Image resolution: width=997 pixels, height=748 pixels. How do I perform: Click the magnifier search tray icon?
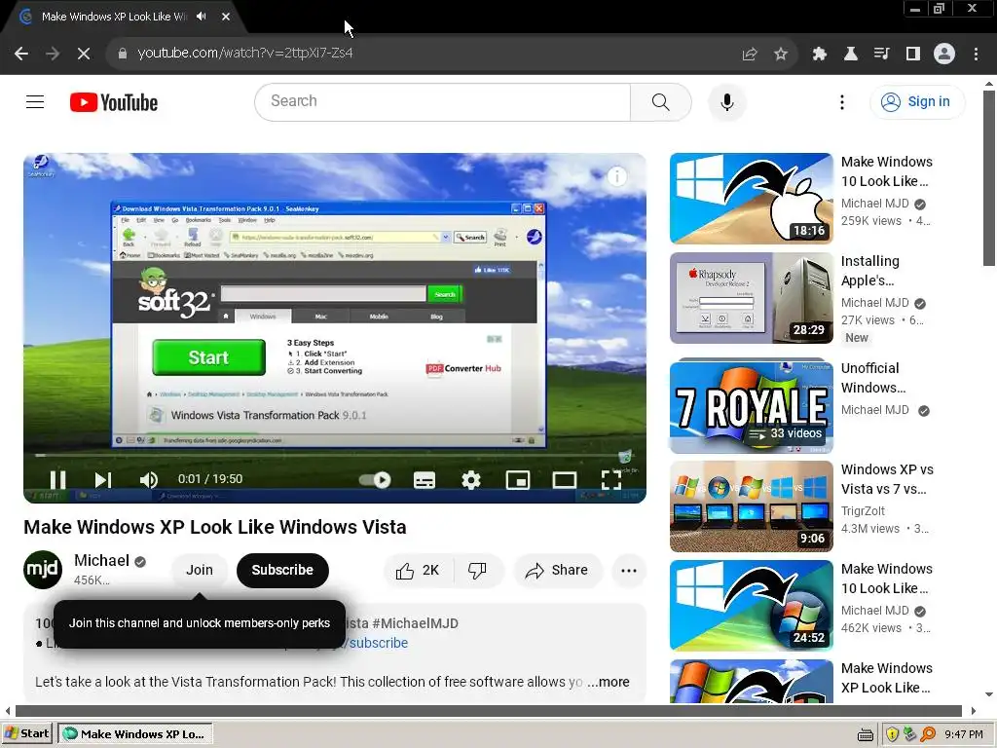coord(928,734)
